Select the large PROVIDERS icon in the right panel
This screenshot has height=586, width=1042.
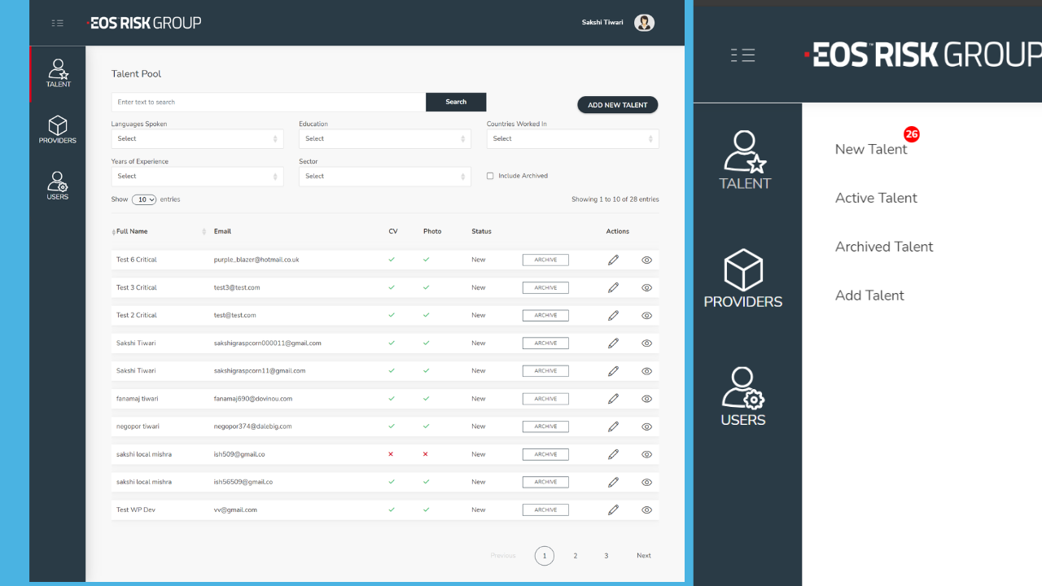click(x=743, y=278)
